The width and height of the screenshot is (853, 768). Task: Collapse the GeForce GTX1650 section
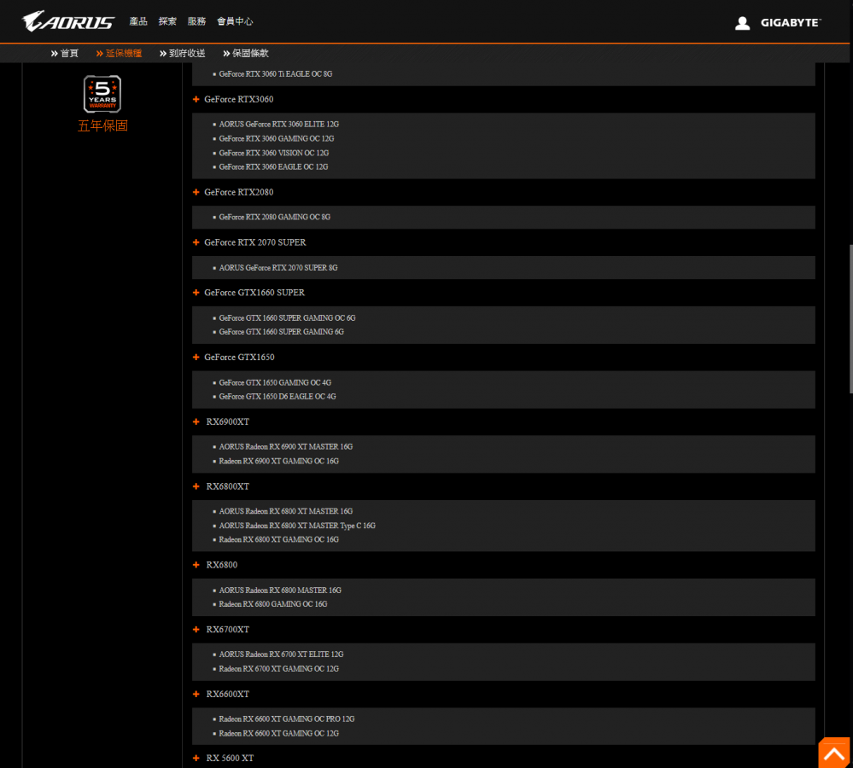coord(234,357)
